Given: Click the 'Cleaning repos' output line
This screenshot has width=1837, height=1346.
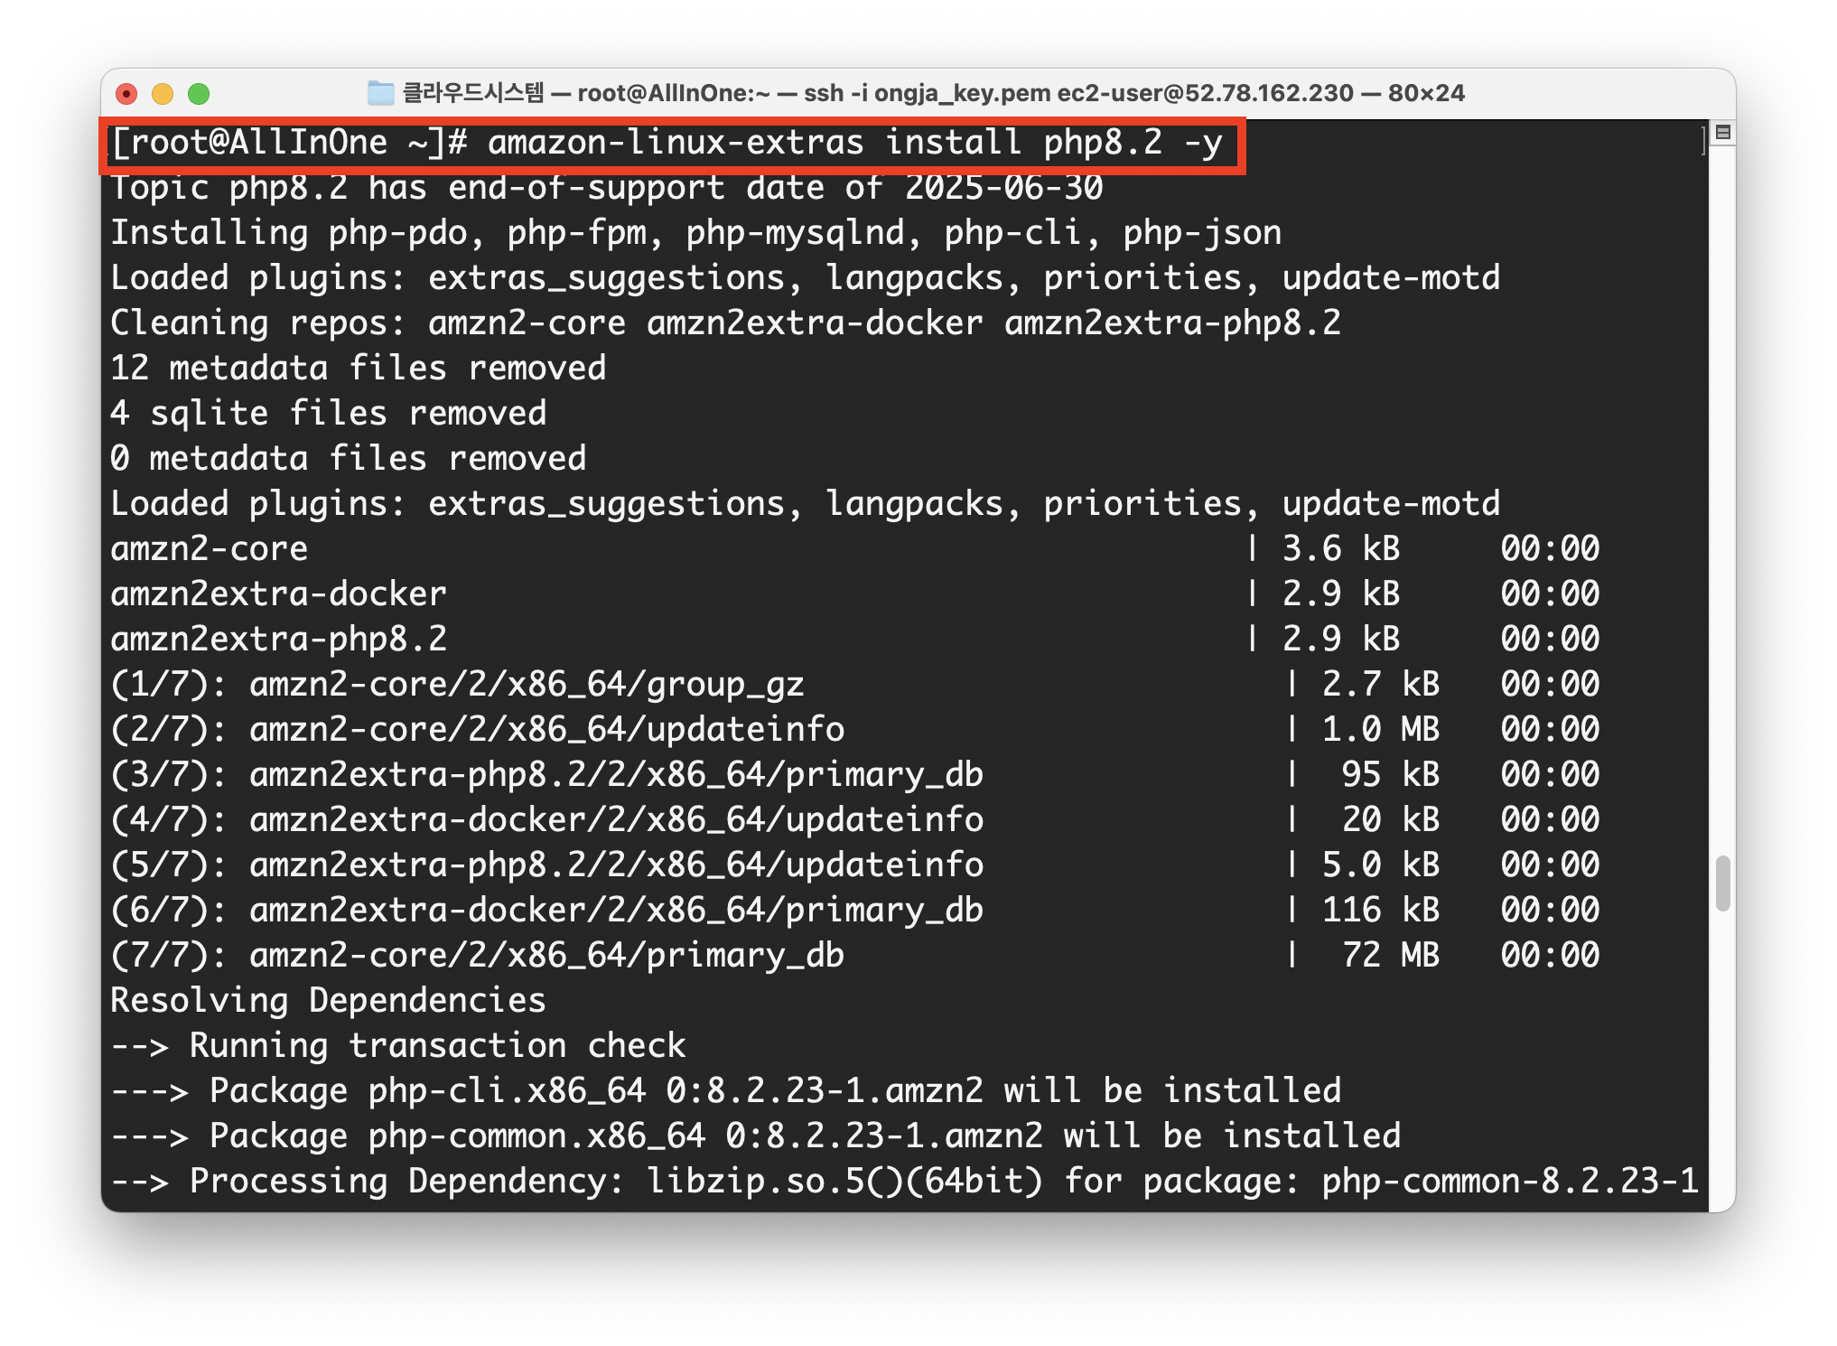Looking at the screenshot, I should tap(724, 323).
